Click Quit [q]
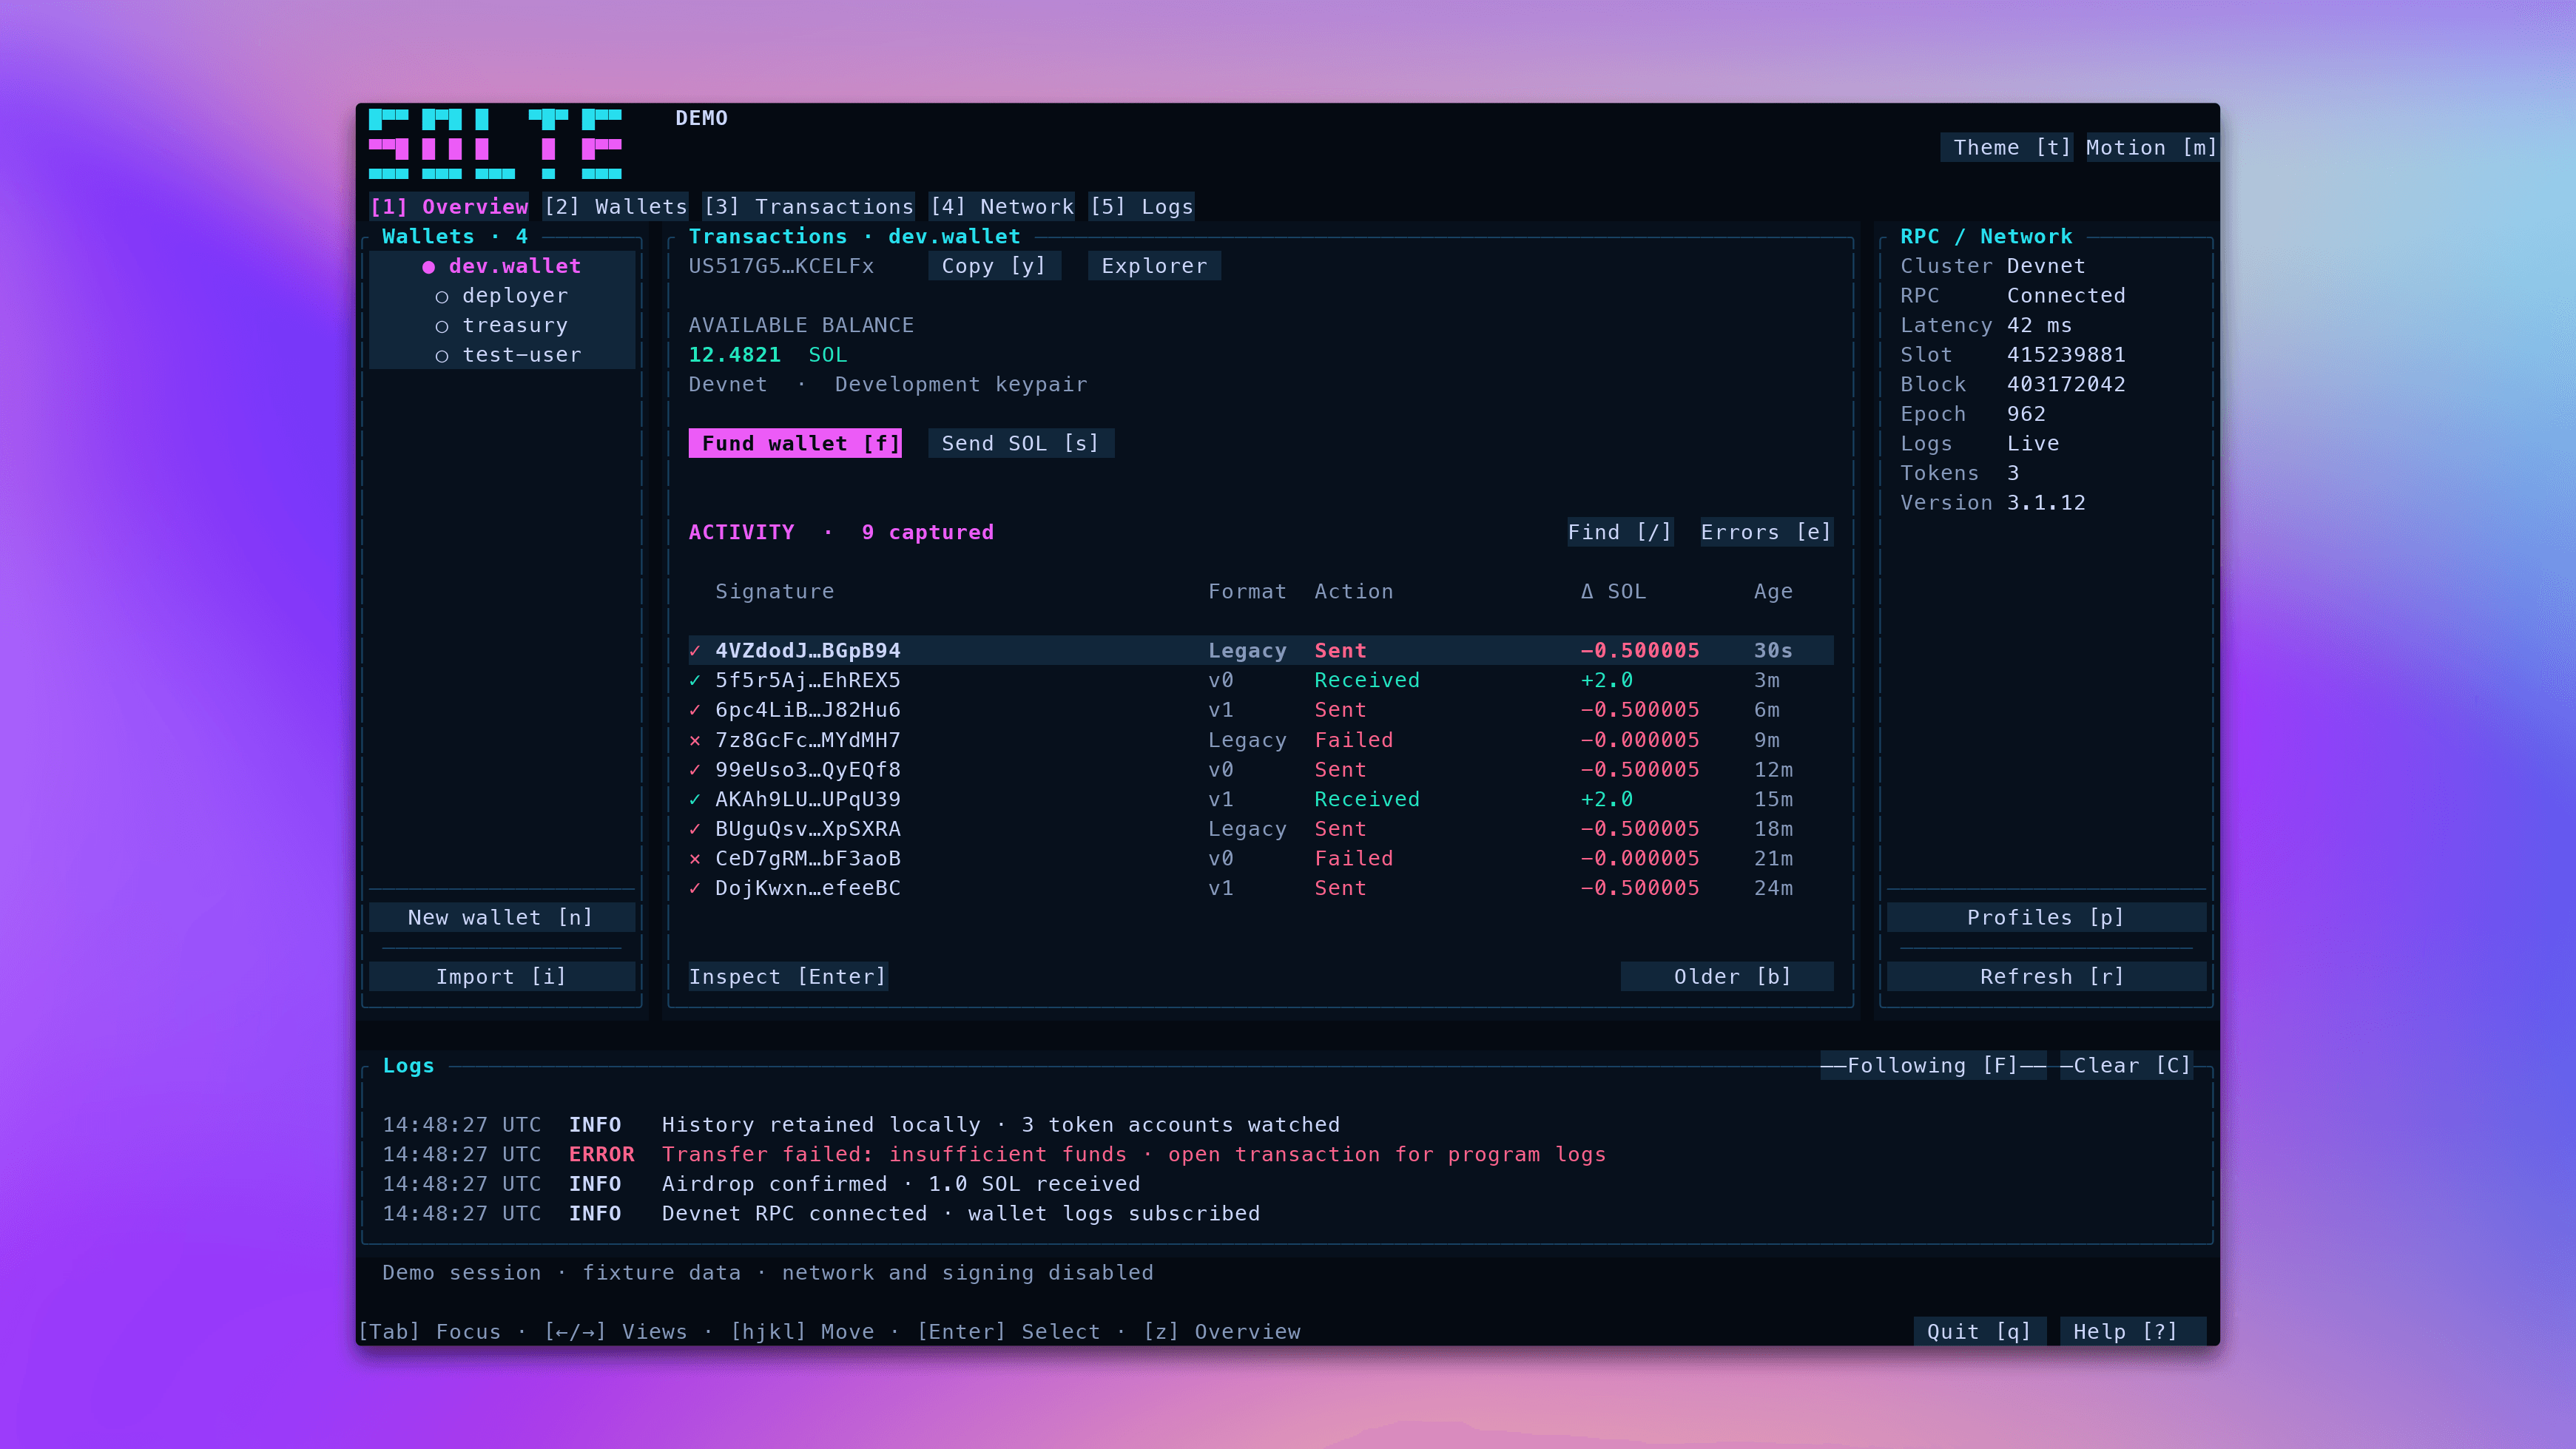The height and width of the screenshot is (1449, 2576). [1979, 1332]
